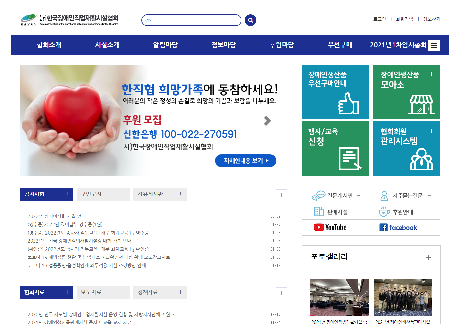Open the store icon 모아소 tile
This screenshot has width=460, height=328.
tap(421, 105)
